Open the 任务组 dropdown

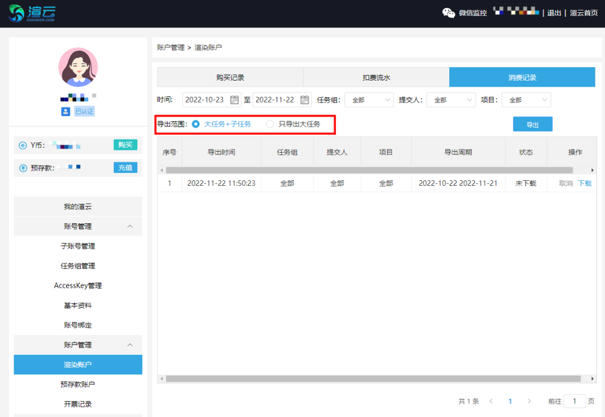[x=369, y=100]
